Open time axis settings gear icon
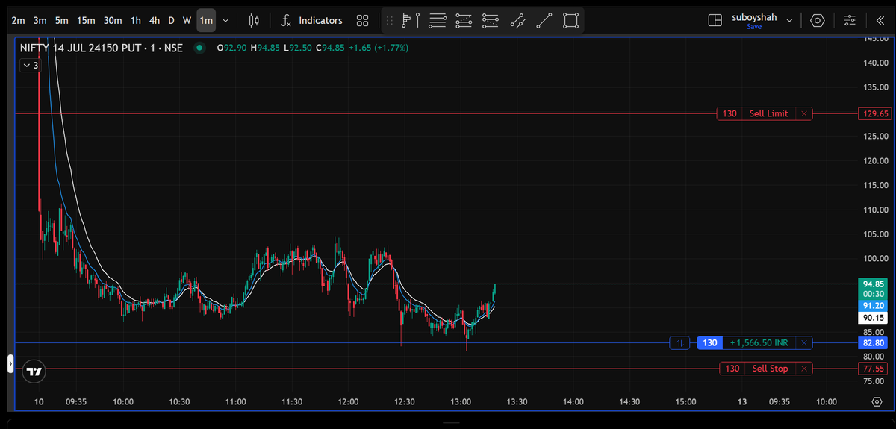The image size is (896, 429). click(x=876, y=401)
